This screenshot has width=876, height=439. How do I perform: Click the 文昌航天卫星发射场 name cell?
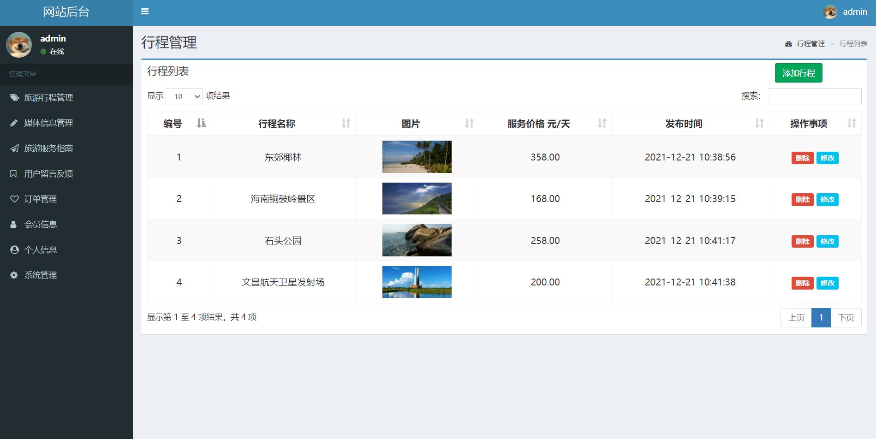(x=283, y=282)
